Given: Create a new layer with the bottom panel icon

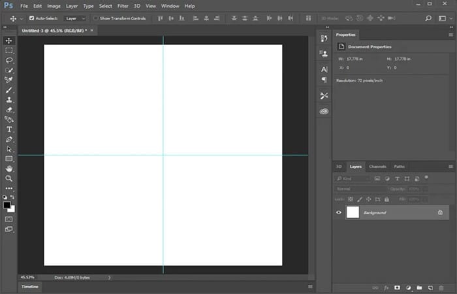Looking at the screenshot, I should tap(430, 288).
